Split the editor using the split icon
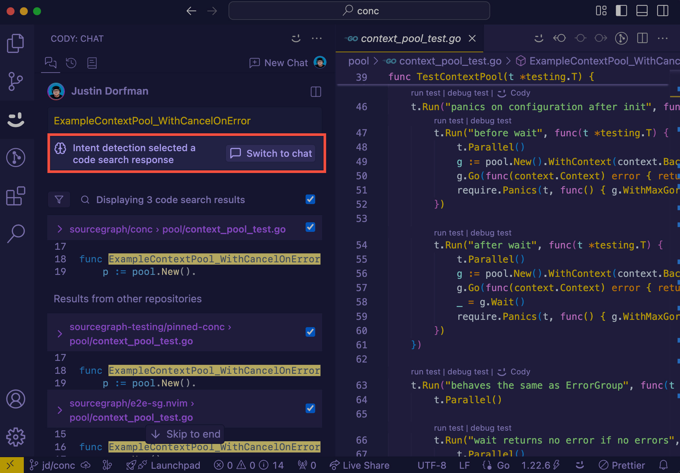The width and height of the screenshot is (680, 473). [642, 38]
